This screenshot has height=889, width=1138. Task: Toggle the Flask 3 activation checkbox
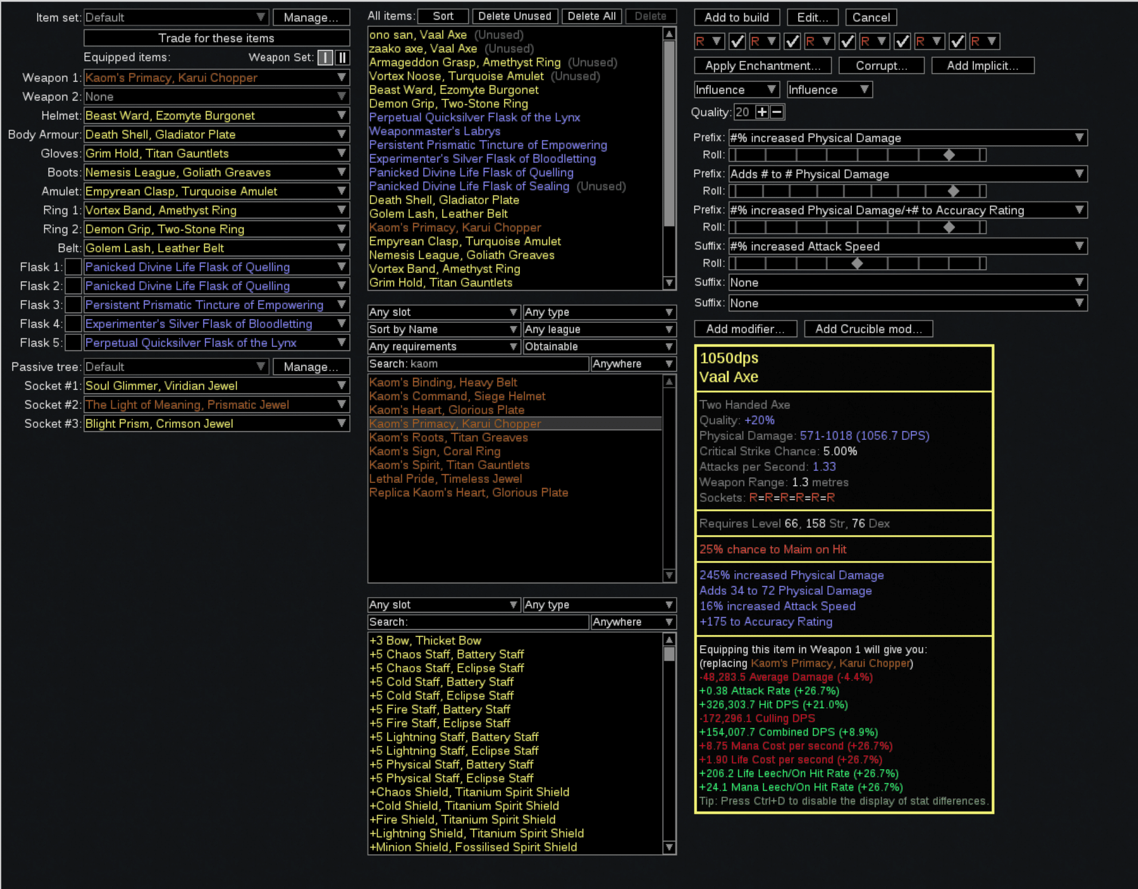tap(73, 305)
